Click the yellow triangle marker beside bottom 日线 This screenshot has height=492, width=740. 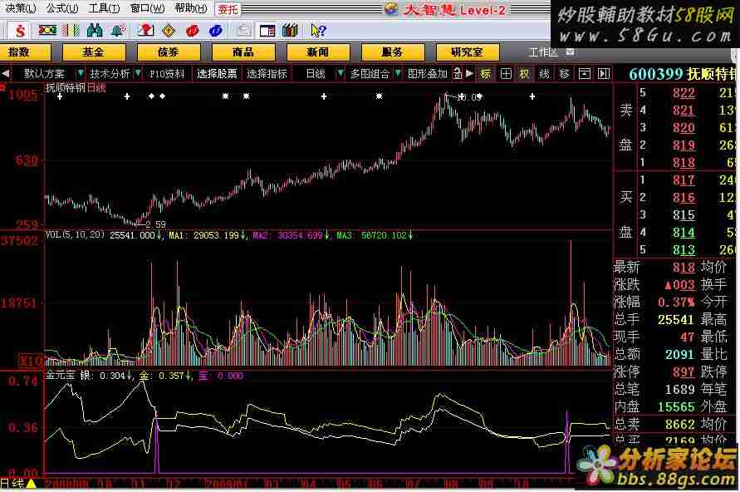coord(31,484)
